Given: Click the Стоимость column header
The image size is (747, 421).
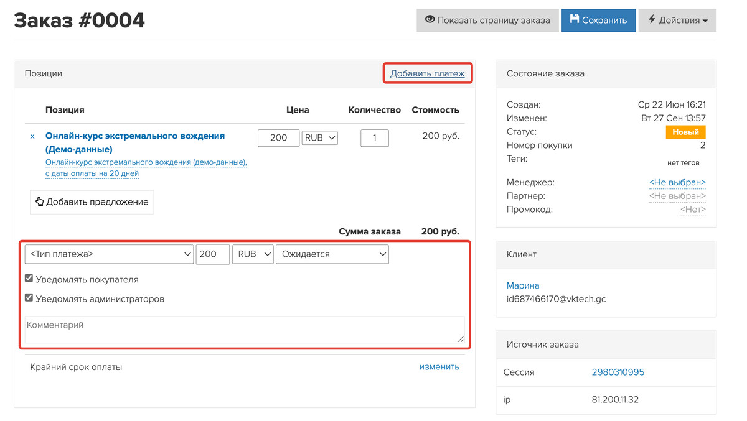Looking at the screenshot, I should click(435, 109).
